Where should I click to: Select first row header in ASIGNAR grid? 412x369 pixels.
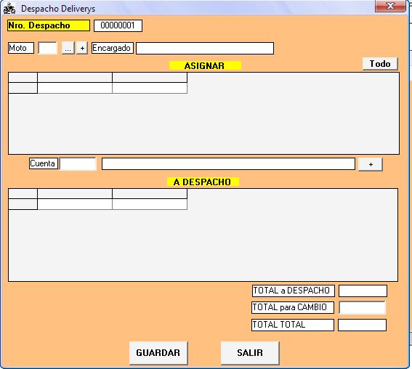coord(23,88)
